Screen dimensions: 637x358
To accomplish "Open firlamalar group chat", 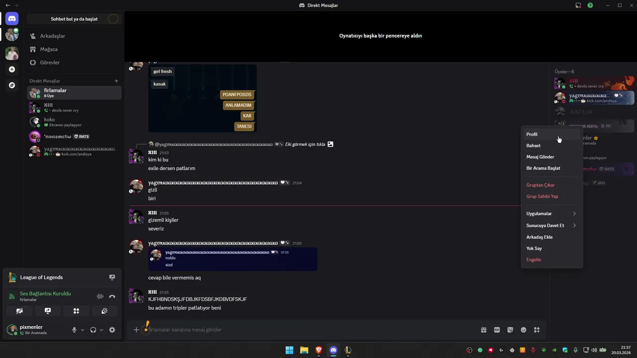I will [74, 93].
